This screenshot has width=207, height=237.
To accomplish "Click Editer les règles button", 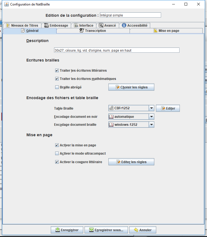I will [x=131, y=162].
